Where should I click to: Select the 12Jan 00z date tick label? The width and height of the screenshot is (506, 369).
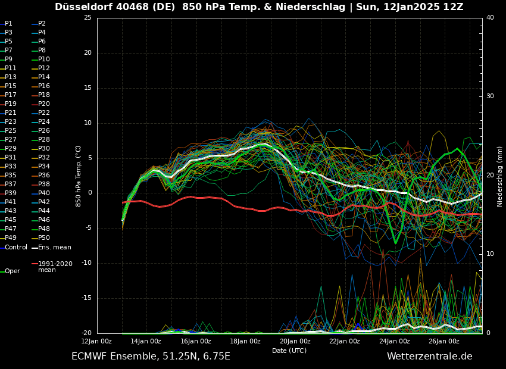(x=96, y=342)
